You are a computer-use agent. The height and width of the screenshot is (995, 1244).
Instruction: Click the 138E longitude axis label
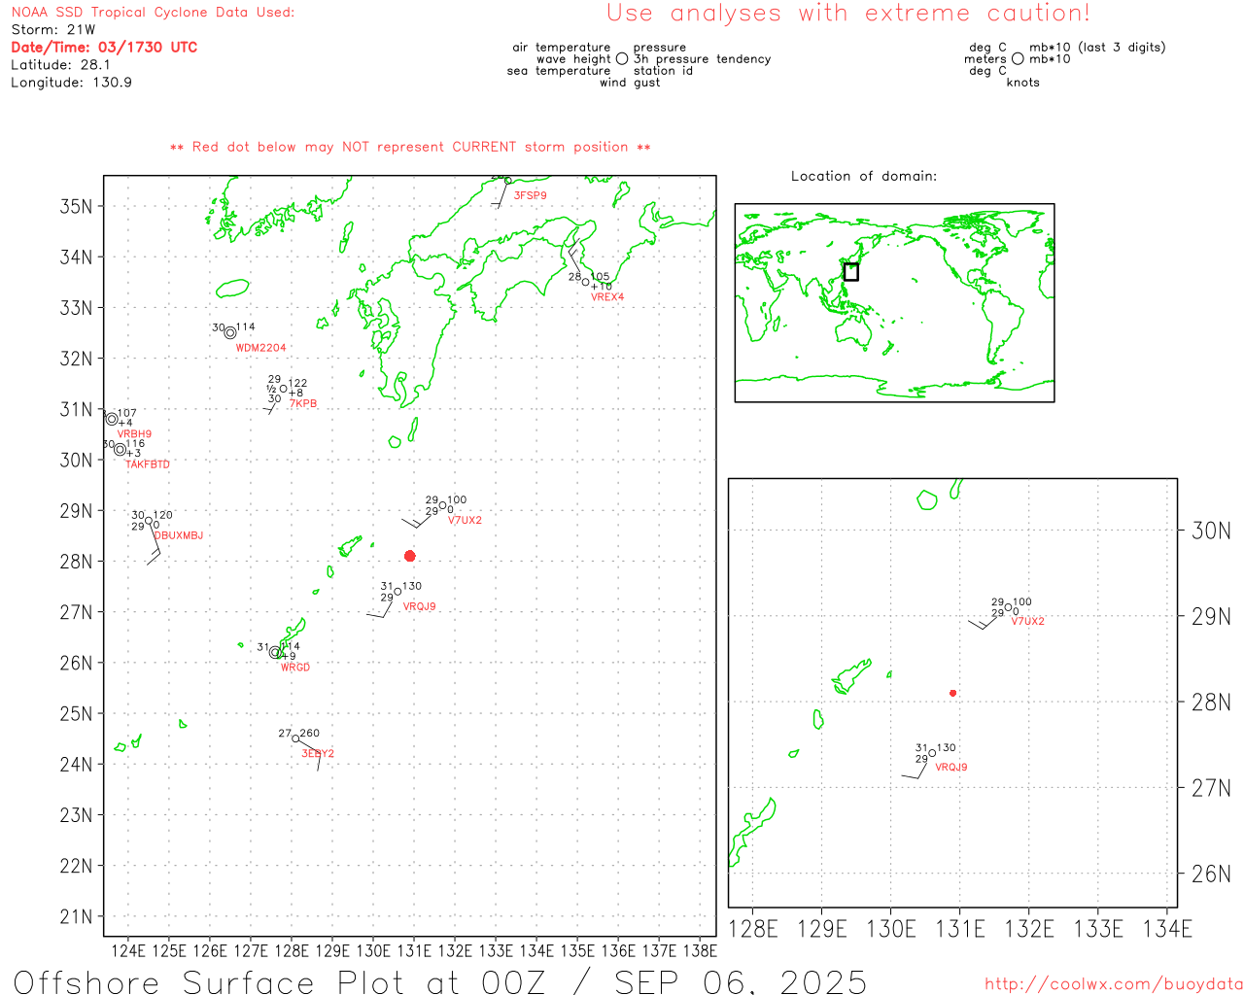[x=700, y=950]
